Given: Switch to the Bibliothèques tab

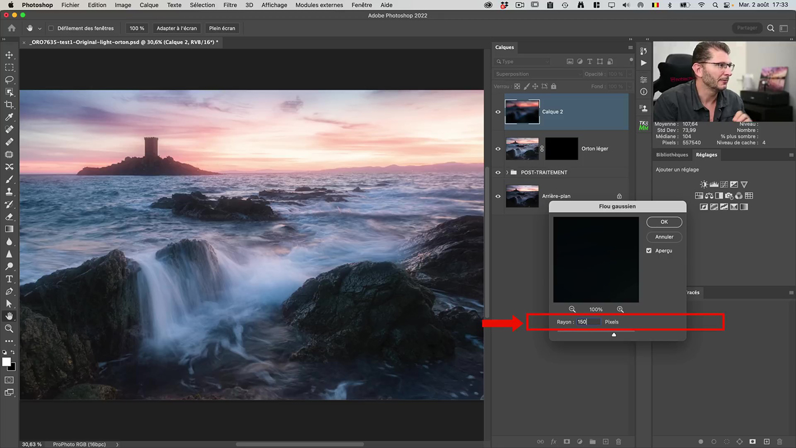Looking at the screenshot, I should 672,155.
